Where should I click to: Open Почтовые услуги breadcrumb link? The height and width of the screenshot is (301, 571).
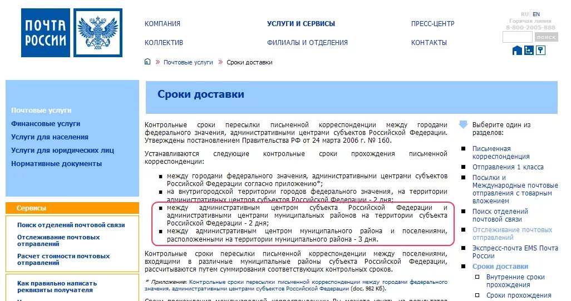coord(188,62)
